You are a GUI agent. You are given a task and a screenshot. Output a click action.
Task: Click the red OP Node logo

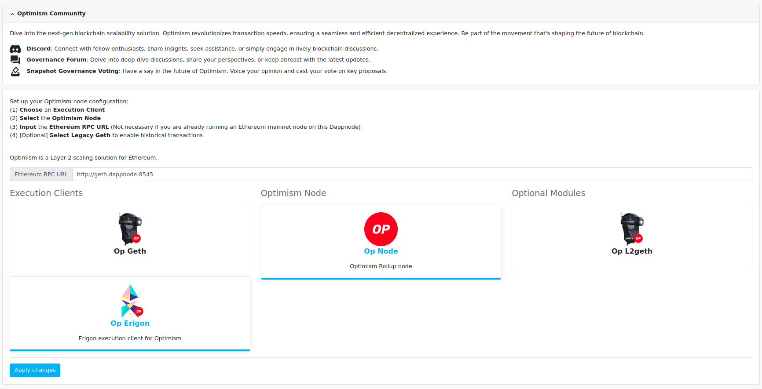coord(381,229)
